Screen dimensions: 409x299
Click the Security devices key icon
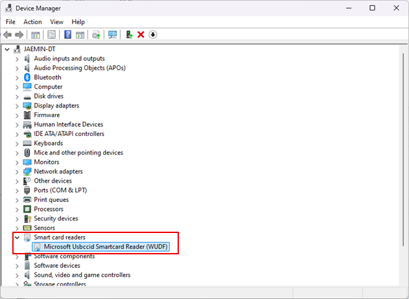point(27,219)
